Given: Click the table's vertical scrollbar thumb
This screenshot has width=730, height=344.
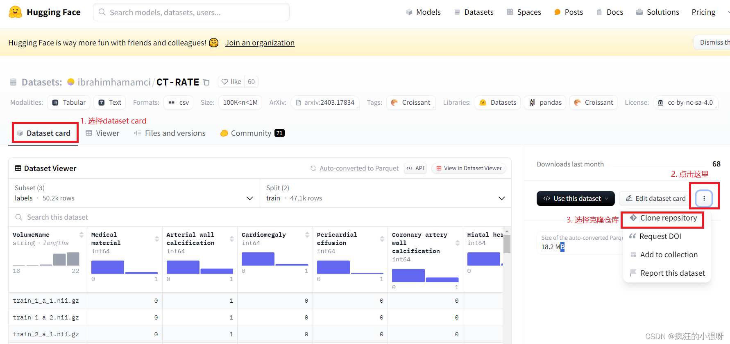Looking at the screenshot, I should tap(507, 245).
